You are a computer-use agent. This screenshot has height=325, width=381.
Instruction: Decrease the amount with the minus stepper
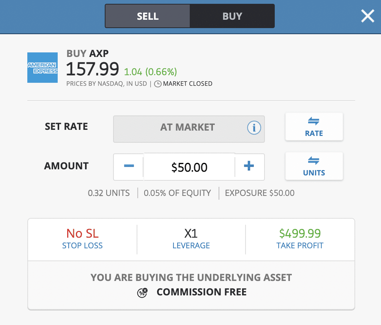[x=129, y=167]
